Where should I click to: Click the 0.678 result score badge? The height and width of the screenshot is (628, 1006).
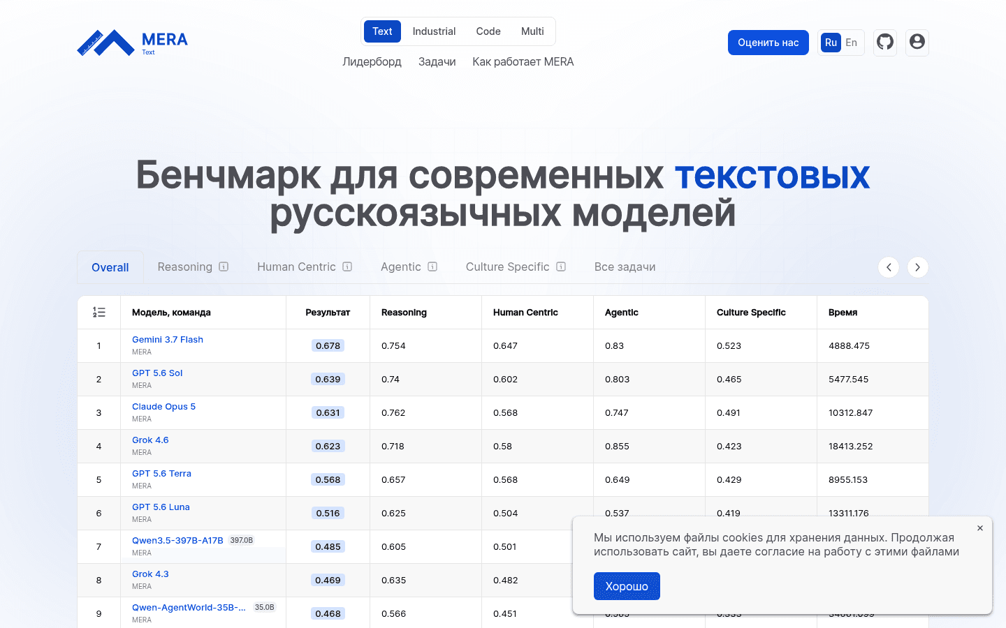(x=328, y=345)
